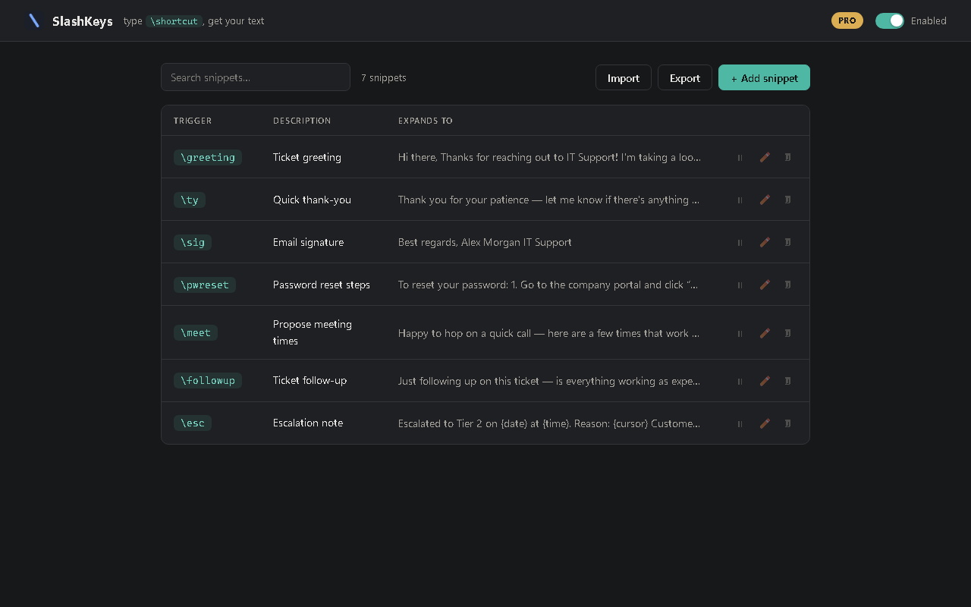971x607 pixels.
Task: Click expansion text starting 'Just following up'
Action: click(549, 381)
